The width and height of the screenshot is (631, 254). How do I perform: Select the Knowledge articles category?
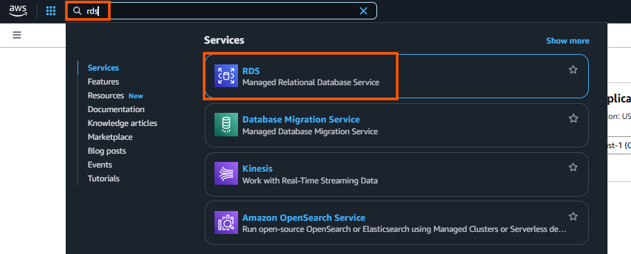coord(122,123)
